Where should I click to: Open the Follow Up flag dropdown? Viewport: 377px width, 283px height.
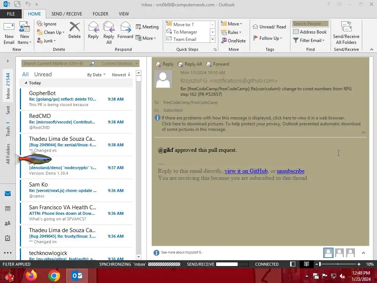268,38
